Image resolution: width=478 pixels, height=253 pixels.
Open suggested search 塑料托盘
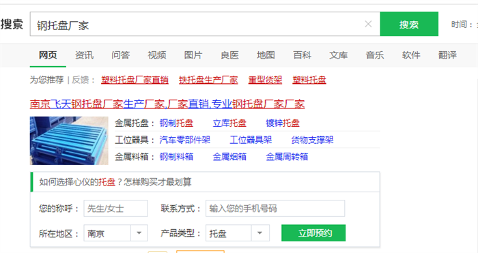click(x=309, y=80)
